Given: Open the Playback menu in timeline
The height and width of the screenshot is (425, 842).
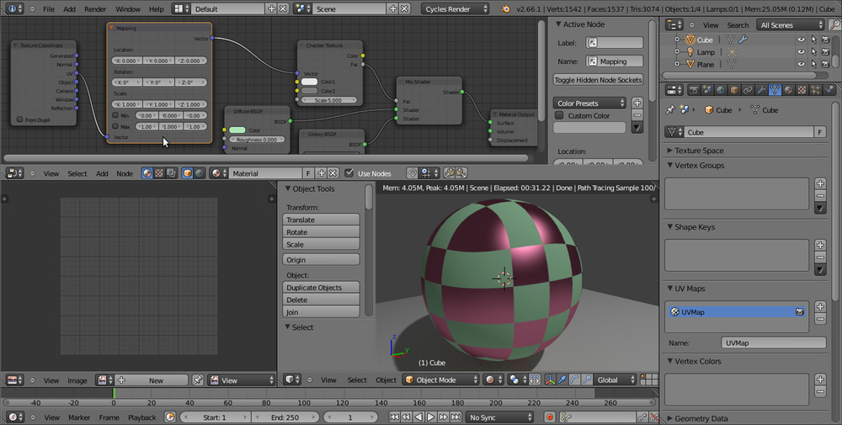Looking at the screenshot, I should tap(141, 417).
